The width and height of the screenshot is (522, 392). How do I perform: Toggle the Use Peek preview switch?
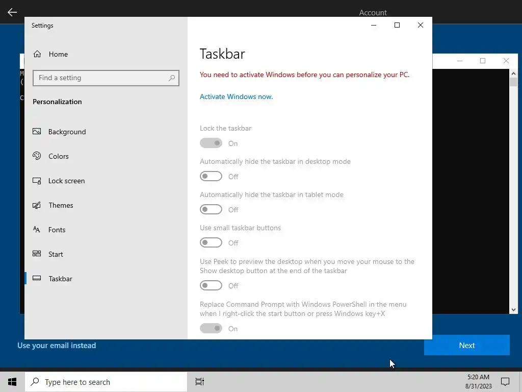point(211,285)
